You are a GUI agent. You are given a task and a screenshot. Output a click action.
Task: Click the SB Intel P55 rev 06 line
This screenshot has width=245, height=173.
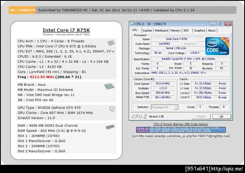(36, 100)
